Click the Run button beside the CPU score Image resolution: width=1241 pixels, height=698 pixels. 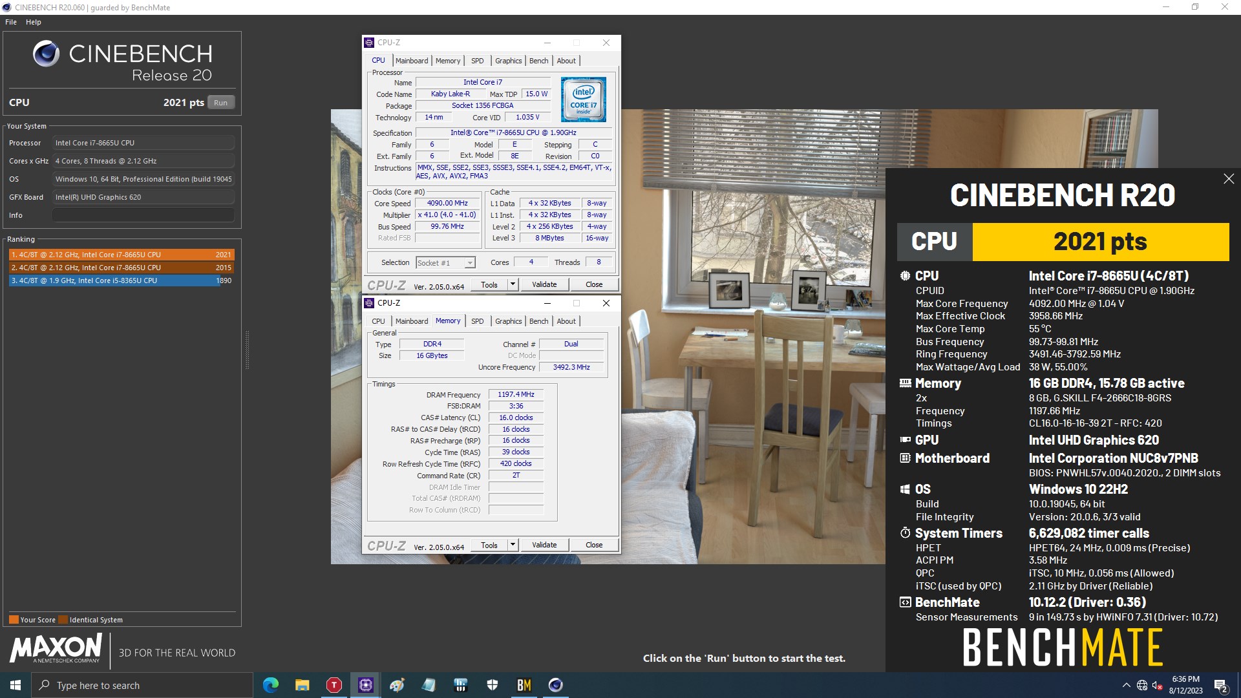pyautogui.click(x=220, y=103)
